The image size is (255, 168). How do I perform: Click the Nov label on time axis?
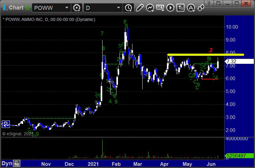(46, 164)
